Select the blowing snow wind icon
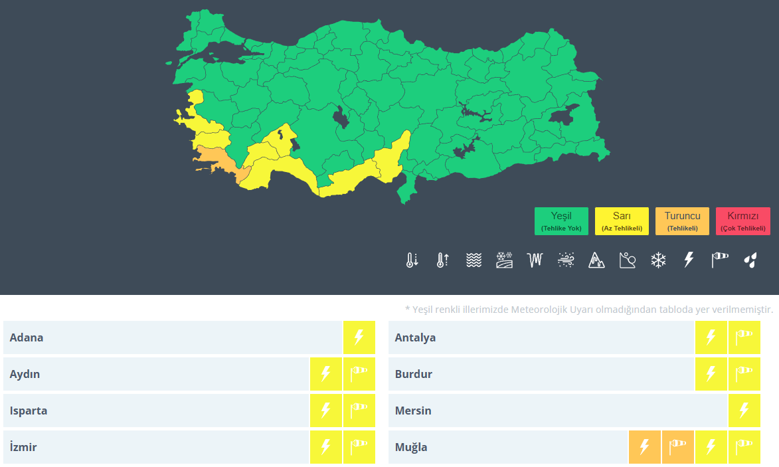This screenshot has width=779, height=467. point(566,260)
